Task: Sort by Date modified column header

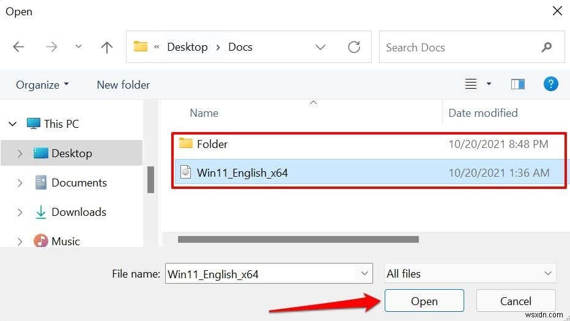Action: 483,113
